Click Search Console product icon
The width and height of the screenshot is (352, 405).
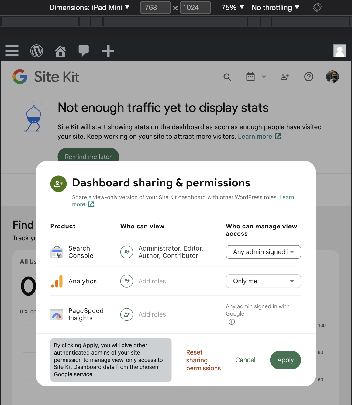pyautogui.click(x=57, y=252)
